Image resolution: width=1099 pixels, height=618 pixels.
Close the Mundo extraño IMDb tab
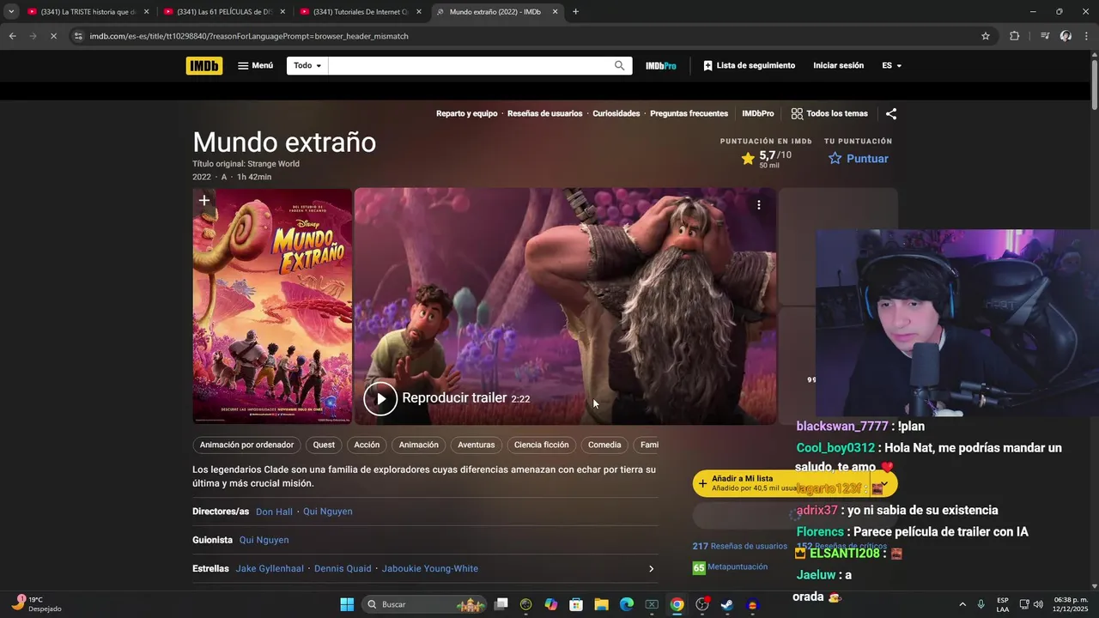[x=555, y=12]
